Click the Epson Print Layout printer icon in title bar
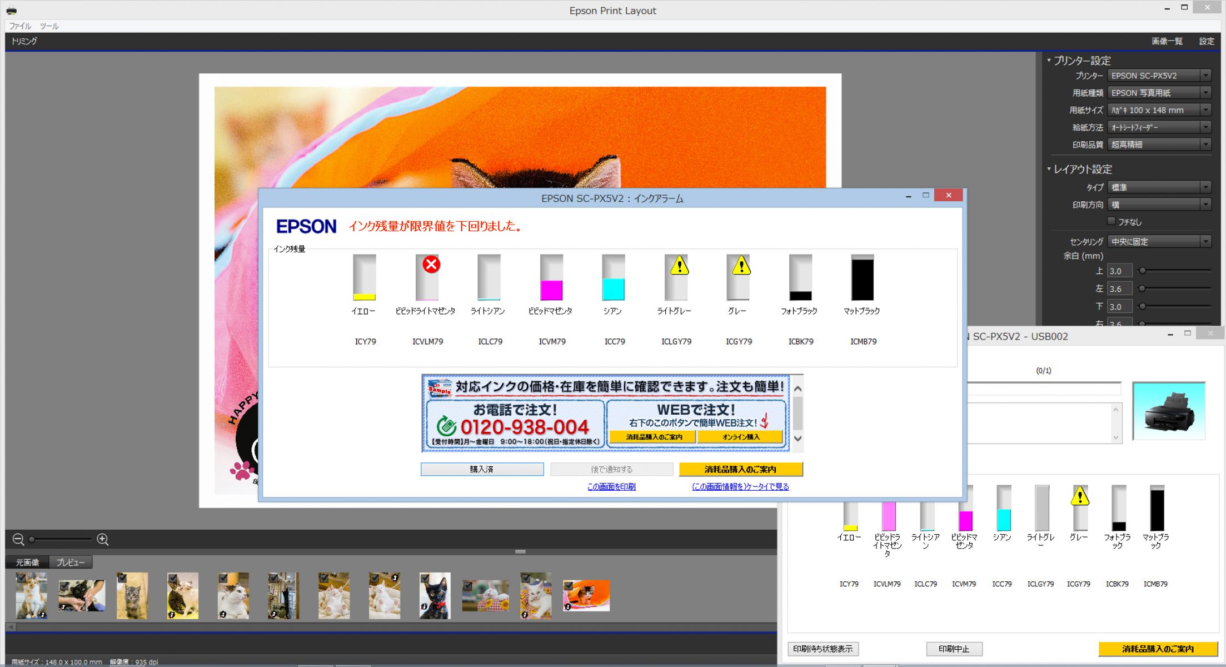Viewport: 1226px width, 667px height. (x=12, y=10)
